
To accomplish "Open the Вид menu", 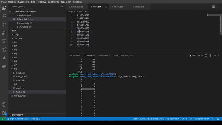I will [x=33, y=2].
